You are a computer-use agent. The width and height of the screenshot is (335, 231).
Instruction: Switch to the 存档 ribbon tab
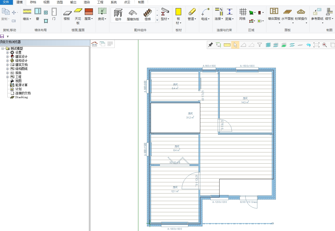[x=33, y=2]
